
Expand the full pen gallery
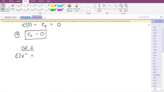click(65, 10)
